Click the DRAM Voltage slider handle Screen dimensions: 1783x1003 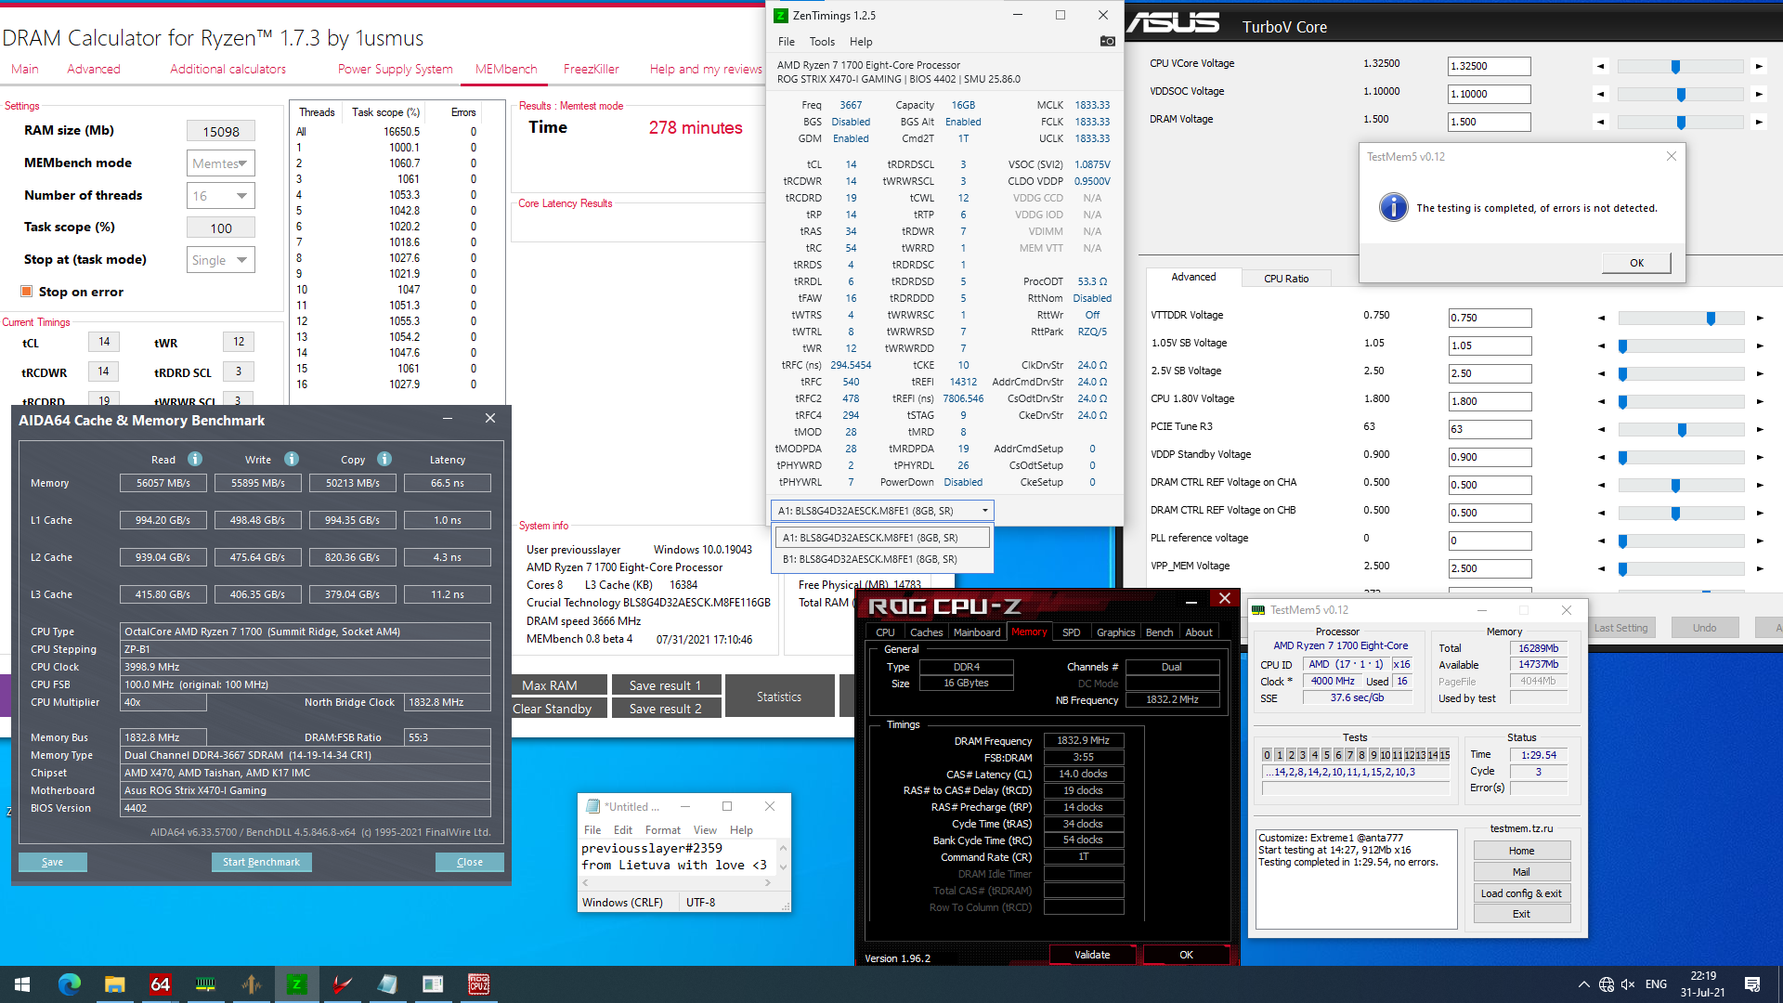click(1681, 123)
